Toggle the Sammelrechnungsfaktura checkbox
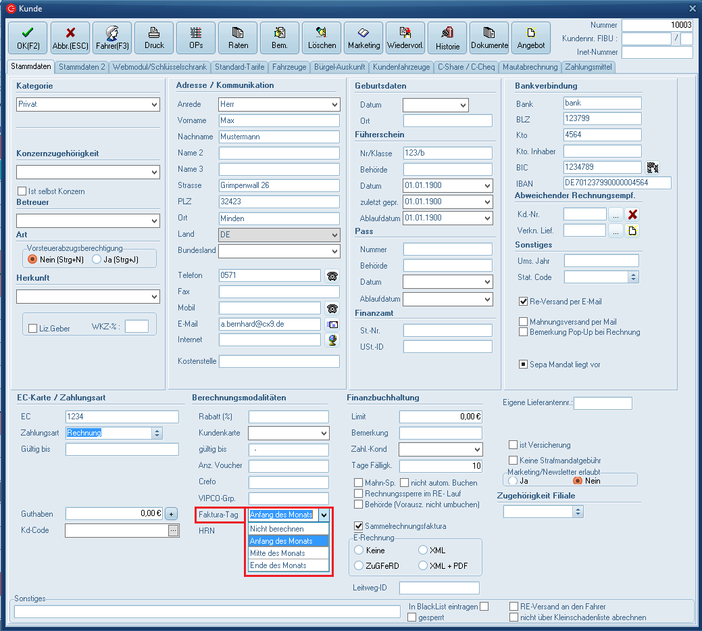 pos(359,525)
